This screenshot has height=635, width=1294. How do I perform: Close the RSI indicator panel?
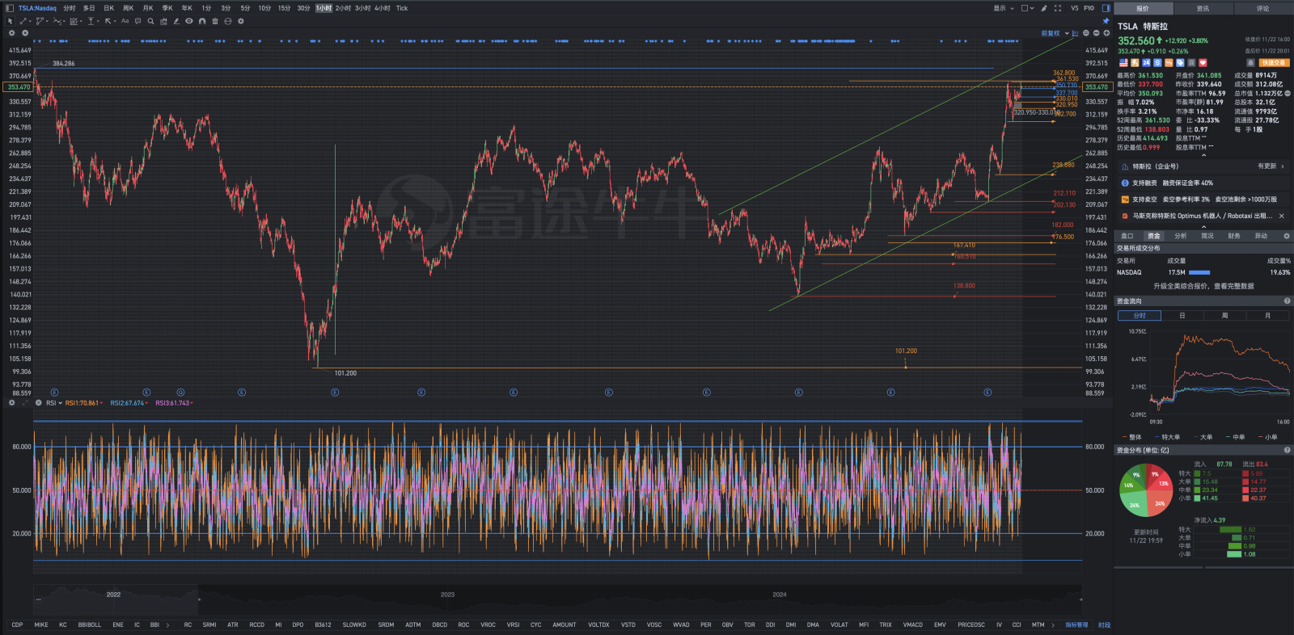[39, 402]
